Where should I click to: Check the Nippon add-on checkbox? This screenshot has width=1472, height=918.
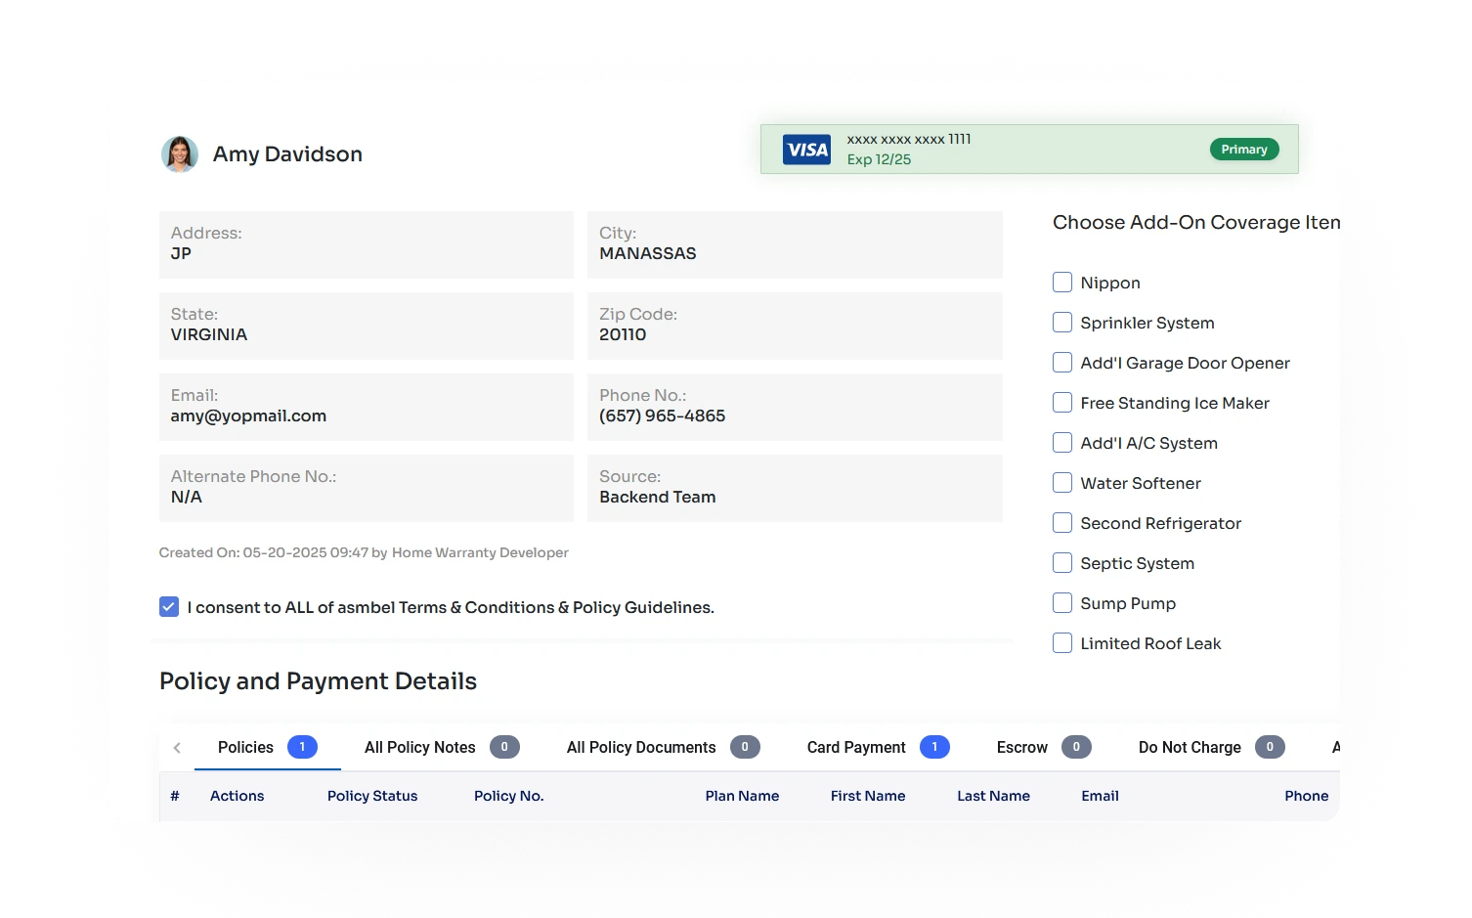tap(1062, 283)
